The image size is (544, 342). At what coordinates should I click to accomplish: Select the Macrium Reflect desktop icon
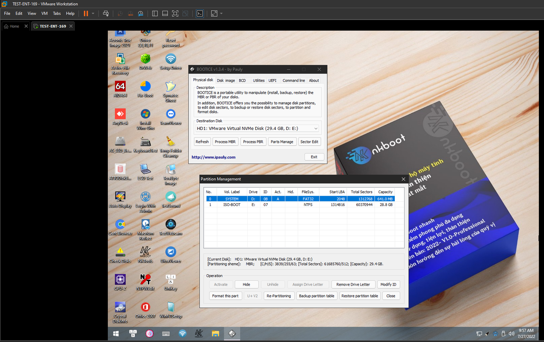pyautogui.click(x=145, y=229)
